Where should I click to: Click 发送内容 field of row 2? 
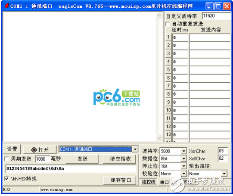coord(210,46)
